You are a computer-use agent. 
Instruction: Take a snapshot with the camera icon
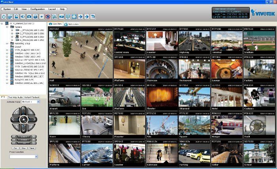pos(29,17)
